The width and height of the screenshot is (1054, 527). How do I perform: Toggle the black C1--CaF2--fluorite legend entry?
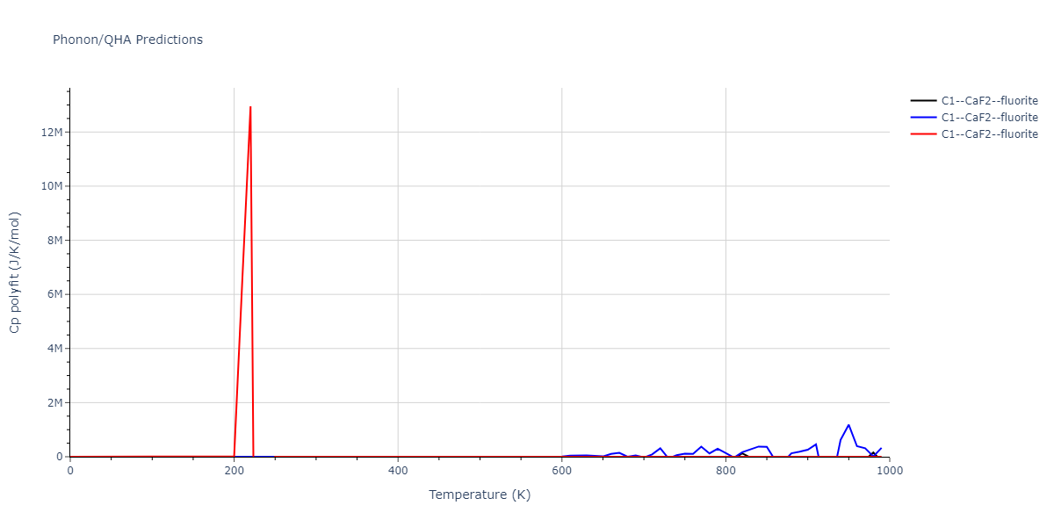[x=989, y=101]
